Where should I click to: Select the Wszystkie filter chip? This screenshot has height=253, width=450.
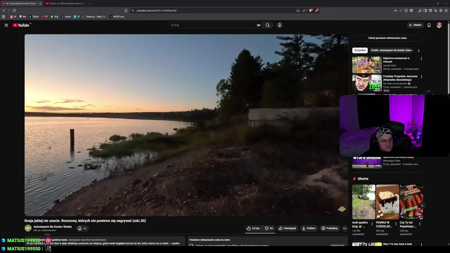(360, 50)
